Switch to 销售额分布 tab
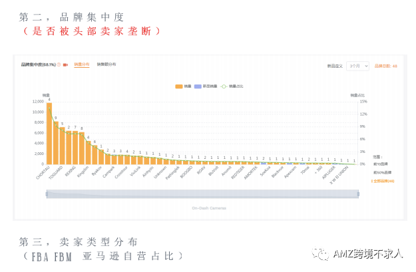Image resolution: width=416 pixels, height=272 pixels. point(106,65)
